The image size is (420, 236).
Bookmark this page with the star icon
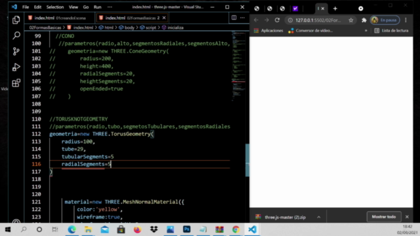[x=351, y=20]
